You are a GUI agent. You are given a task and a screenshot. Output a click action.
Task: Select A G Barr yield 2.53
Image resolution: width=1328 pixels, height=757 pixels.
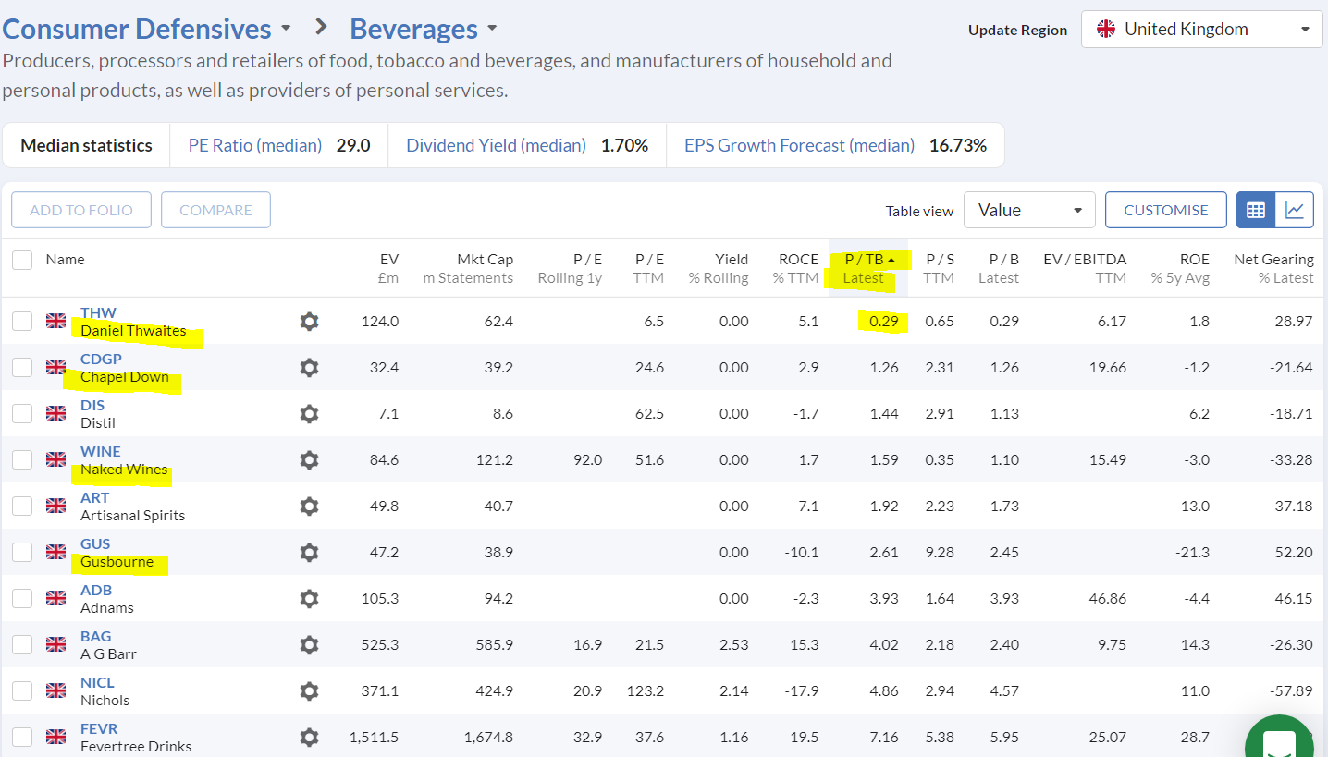coord(733,645)
